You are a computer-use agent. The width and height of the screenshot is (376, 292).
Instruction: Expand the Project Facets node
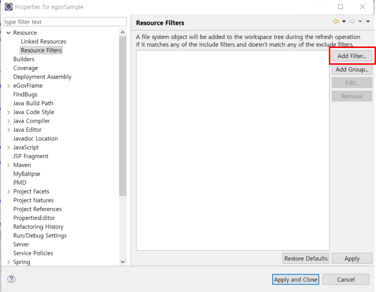tap(9, 192)
